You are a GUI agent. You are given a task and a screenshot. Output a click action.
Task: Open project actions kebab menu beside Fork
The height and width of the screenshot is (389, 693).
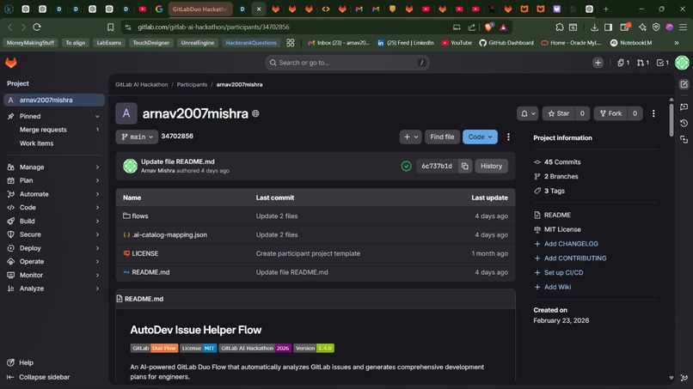click(653, 113)
